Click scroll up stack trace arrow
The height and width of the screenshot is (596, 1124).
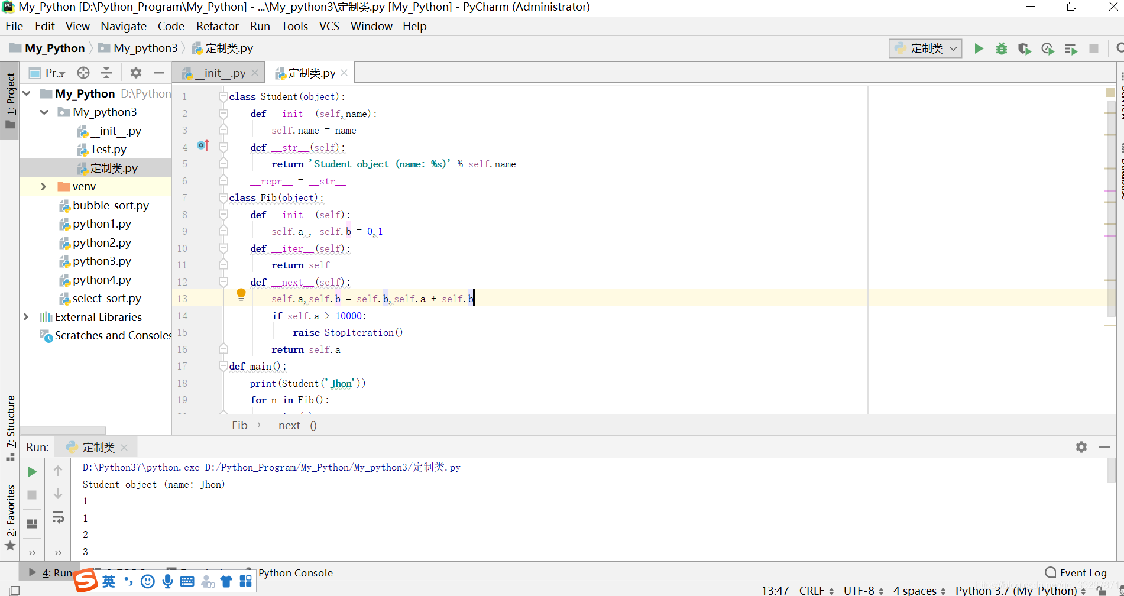[58, 471]
